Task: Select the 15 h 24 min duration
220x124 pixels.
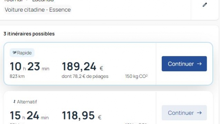Action: (29, 115)
